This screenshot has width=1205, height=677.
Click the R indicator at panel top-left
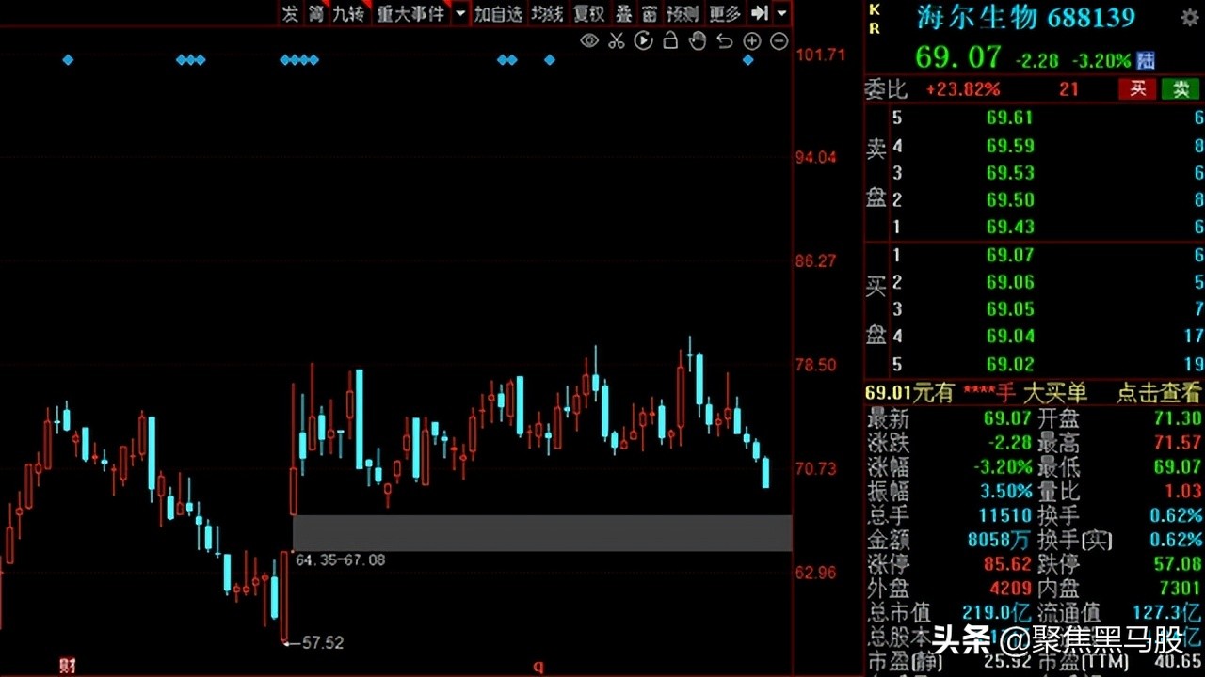[874, 28]
